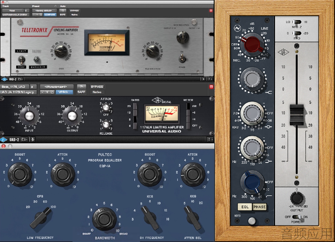The image size is (335, 242).
Task: Click the microphone icon in 1176 UAD-2 toolbar
Action: point(33,140)
